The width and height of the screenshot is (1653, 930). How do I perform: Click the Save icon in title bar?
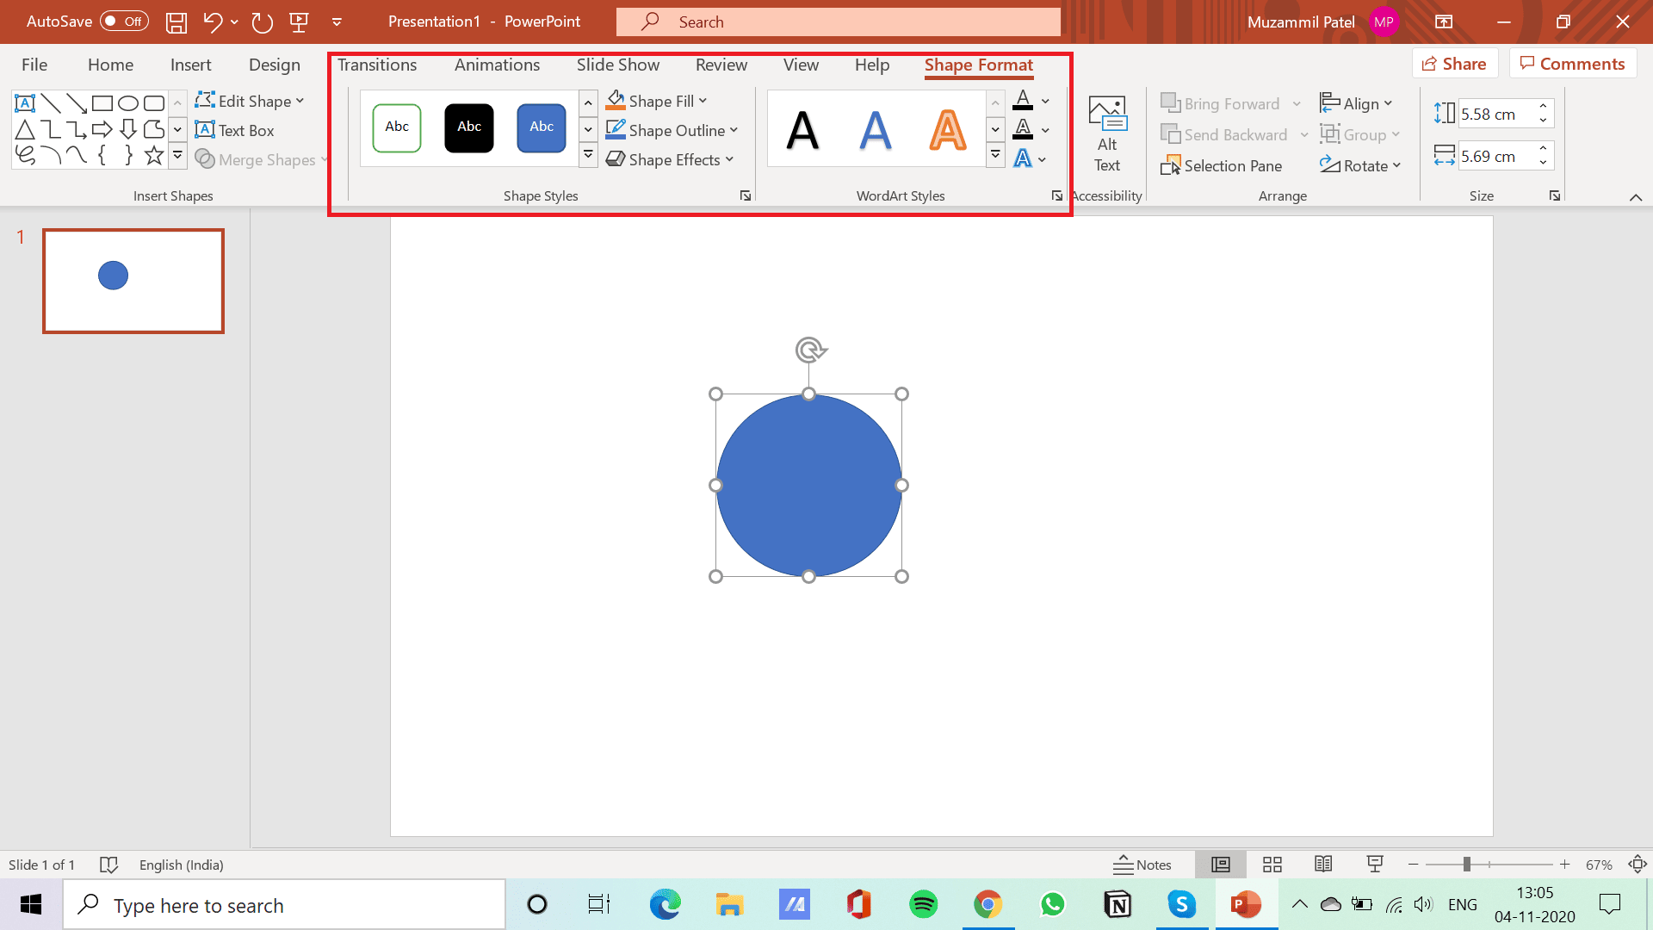[176, 22]
